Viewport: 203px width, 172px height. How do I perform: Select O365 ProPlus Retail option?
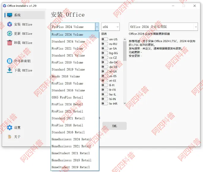coord(75,97)
